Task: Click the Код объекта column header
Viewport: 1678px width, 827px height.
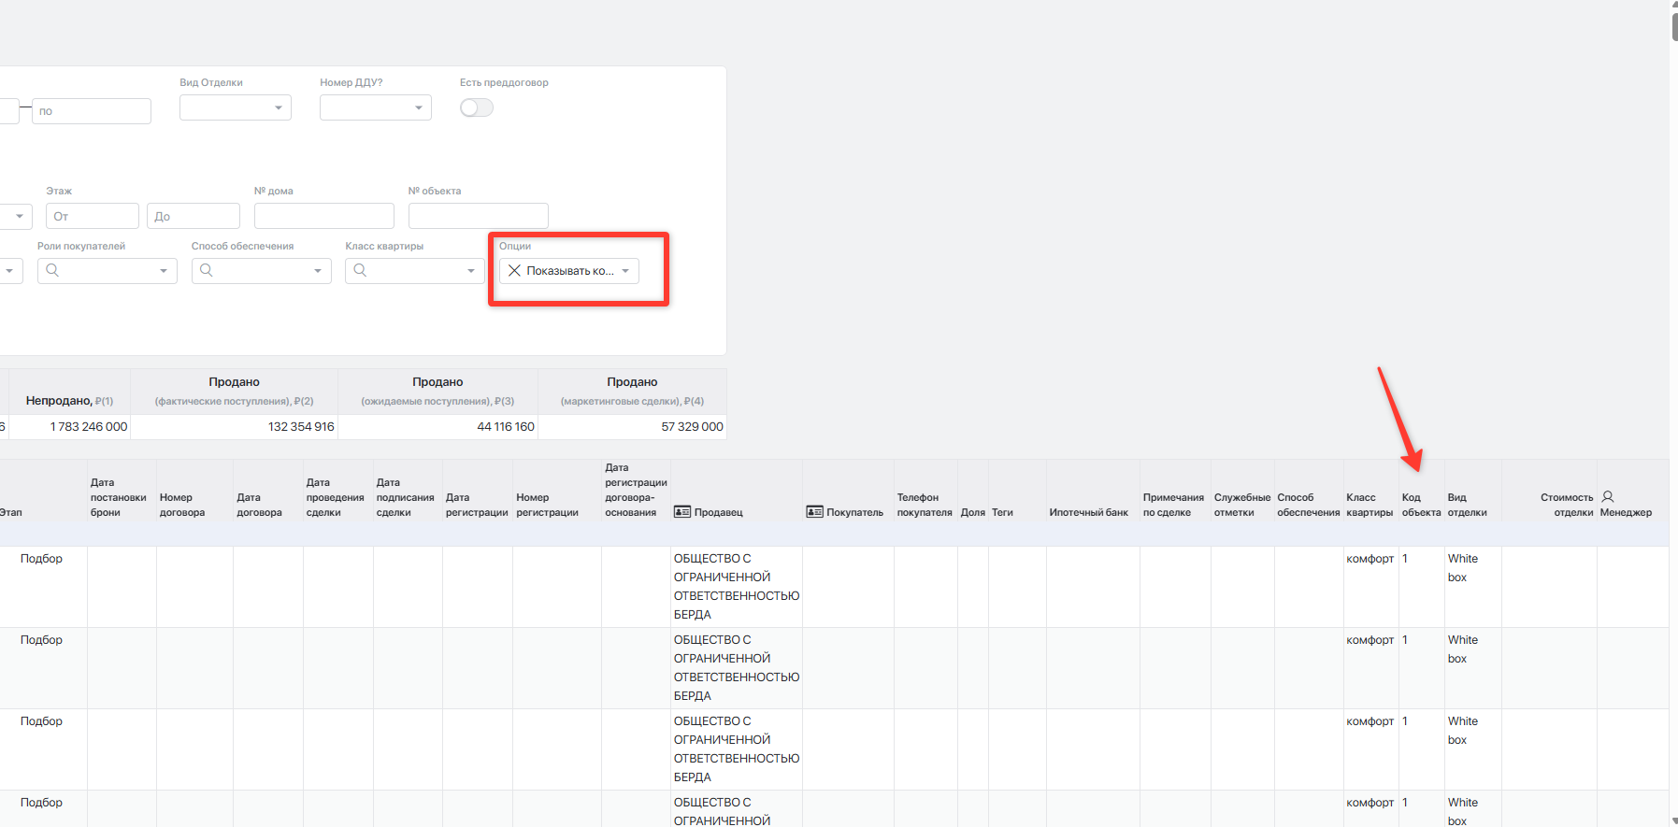Action: click(1421, 505)
